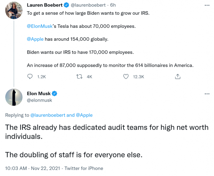
Task: Open the @elonmusk handle
Action: point(39,100)
